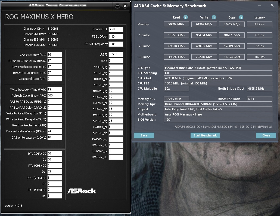Select the tWRRD_sg field
The height and width of the screenshot is (216, 280).
pos(116,115)
